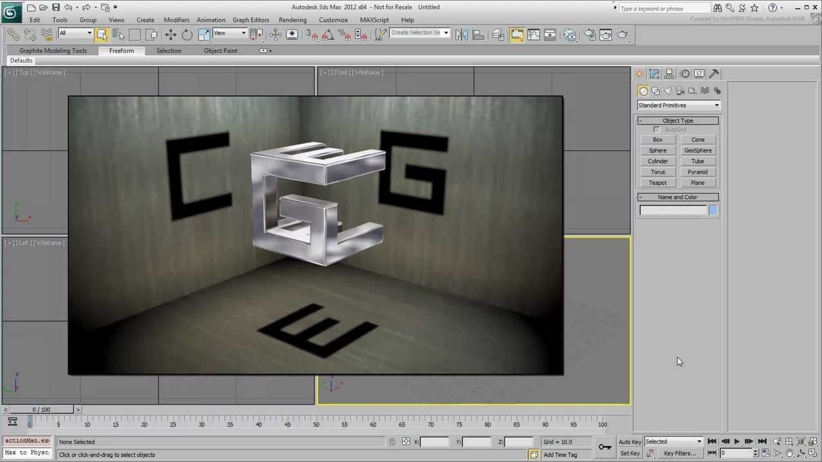Screen dimensions: 822x462
Task: Open the Material Editor icon
Action: coord(570,35)
